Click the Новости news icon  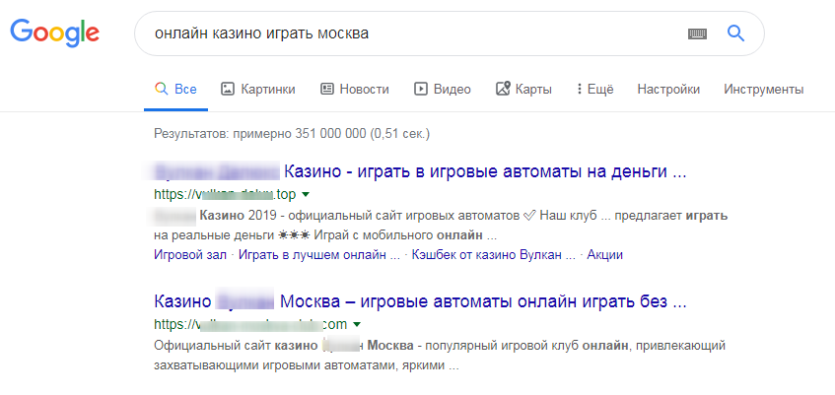click(x=327, y=89)
